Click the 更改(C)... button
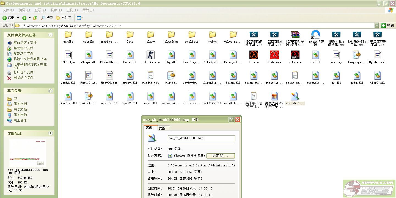 point(221,156)
